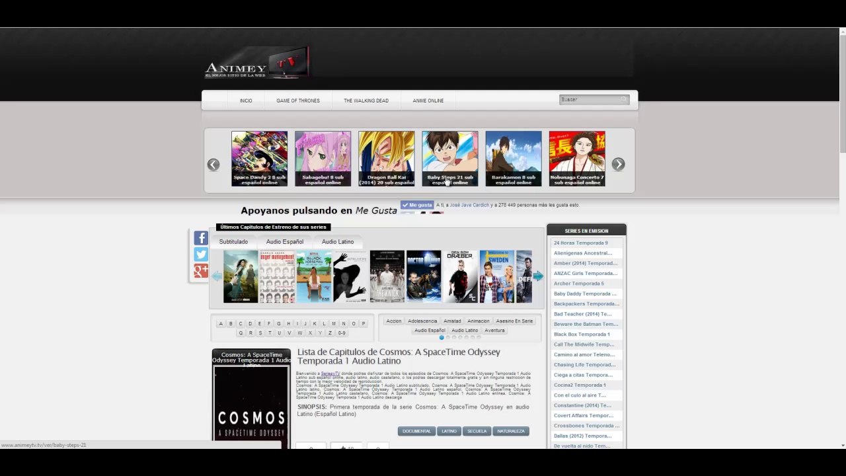The width and height of the screenshot is (846, 476).
Task: Select the active blue genre pagination dot
Action: coord(442,338)
